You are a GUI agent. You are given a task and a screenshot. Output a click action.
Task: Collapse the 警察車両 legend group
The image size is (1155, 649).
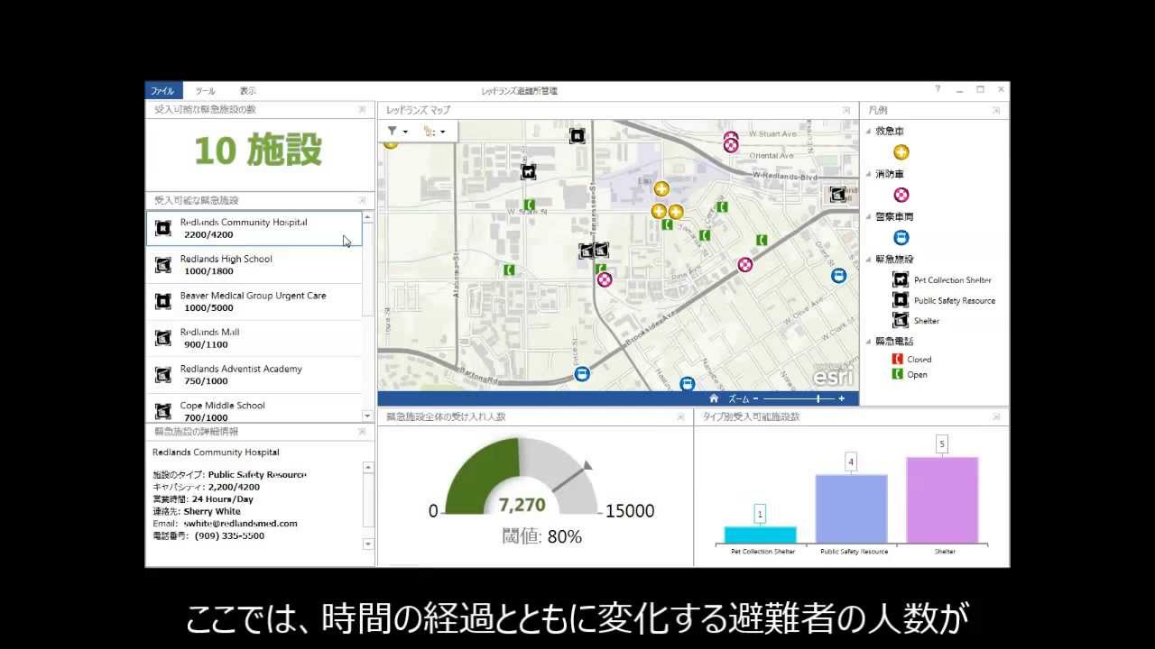(869, 217)
